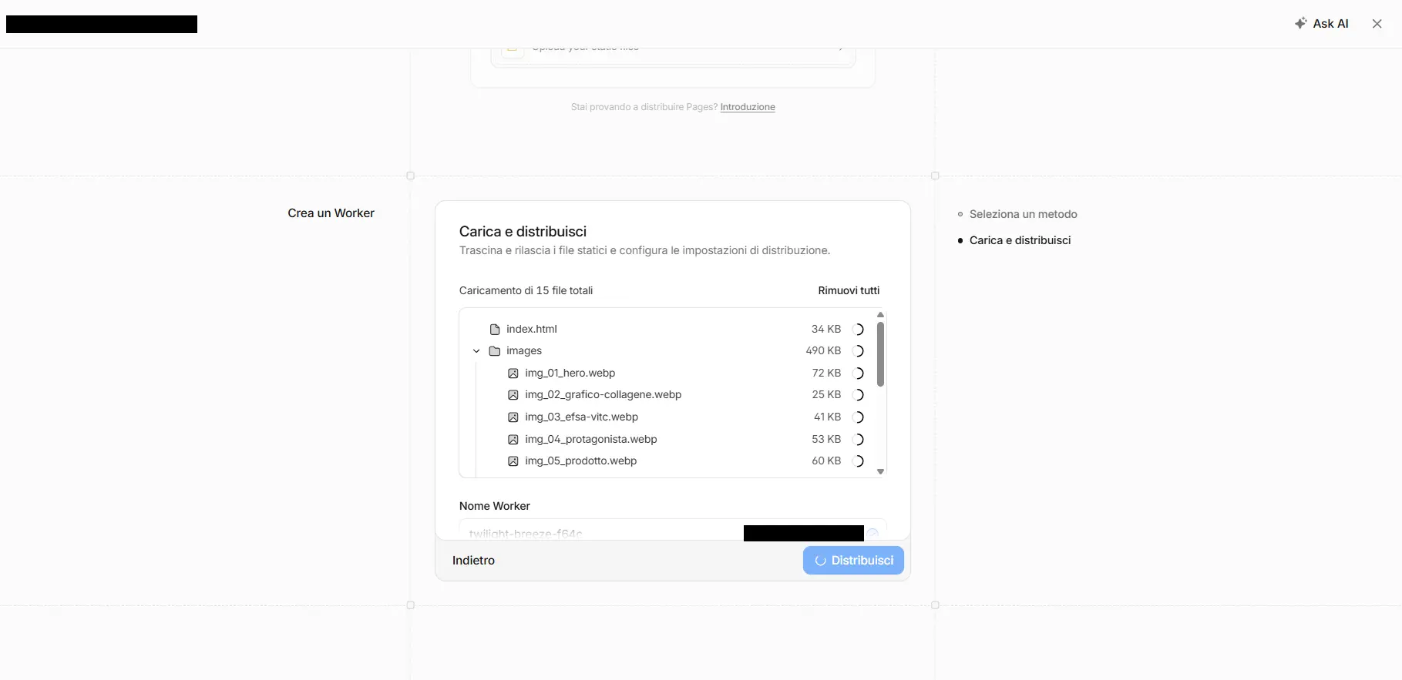Close the create Worker dialog

[x=1377, y=24]
